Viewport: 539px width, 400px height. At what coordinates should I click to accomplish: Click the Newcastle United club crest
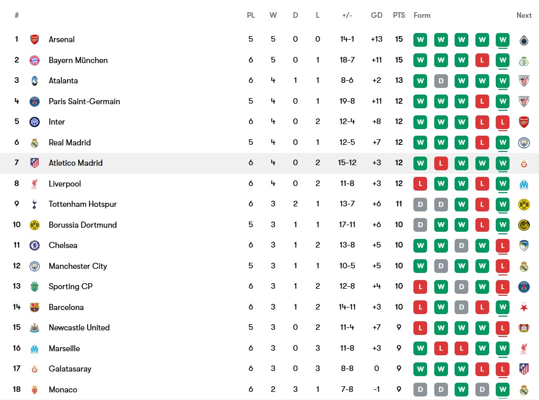point(34,328)
